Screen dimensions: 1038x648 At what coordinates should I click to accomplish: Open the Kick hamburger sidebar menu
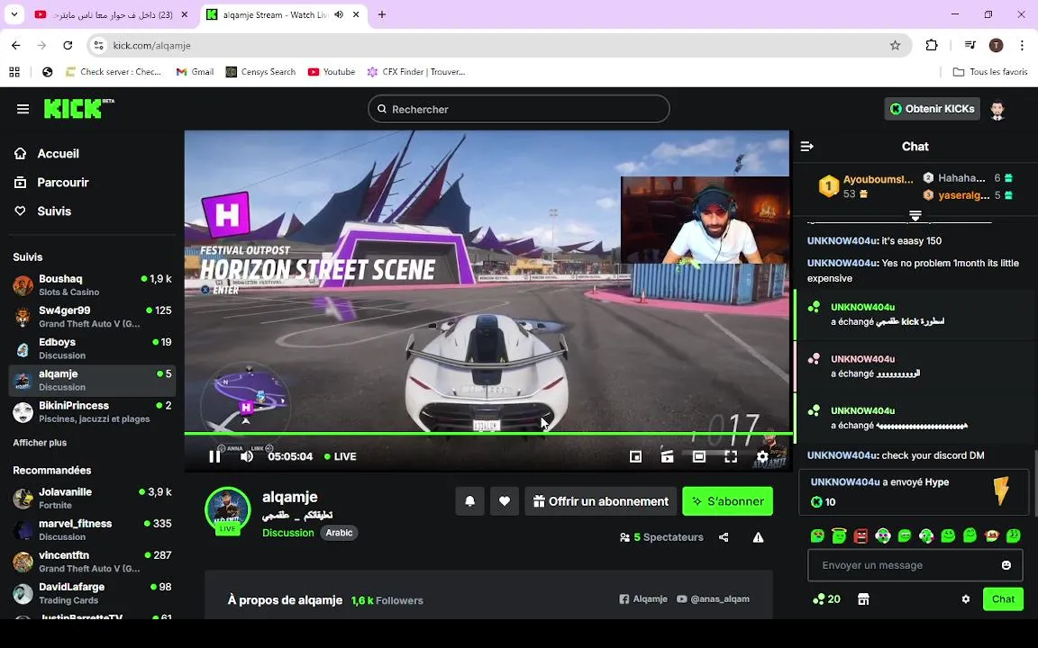pyautogui.click(x=23, y=108)
